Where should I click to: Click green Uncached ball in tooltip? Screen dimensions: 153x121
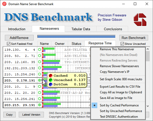51,80
